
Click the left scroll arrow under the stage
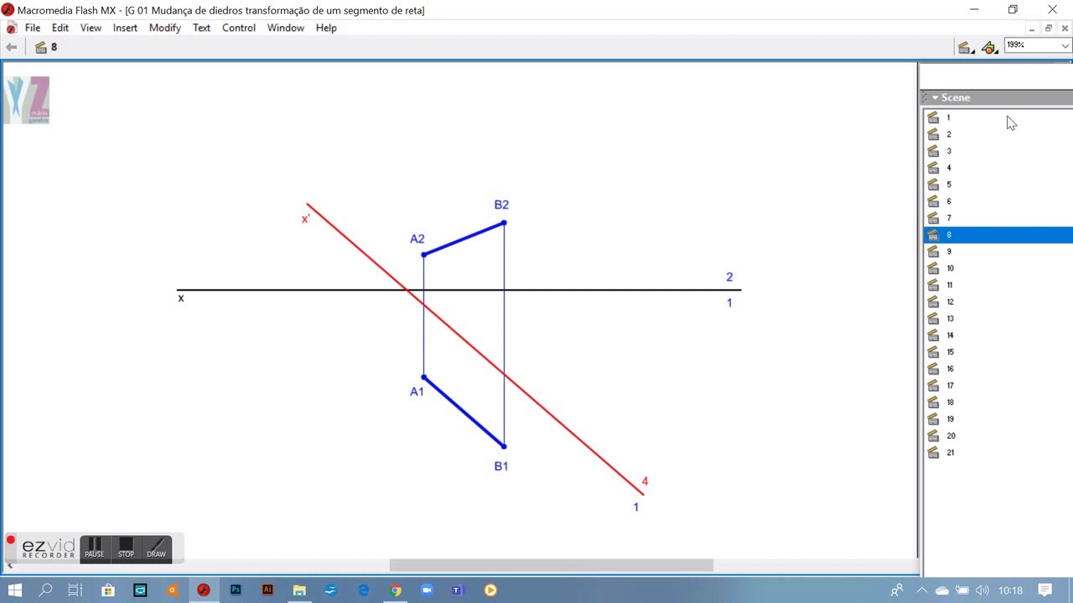[10, 565]
